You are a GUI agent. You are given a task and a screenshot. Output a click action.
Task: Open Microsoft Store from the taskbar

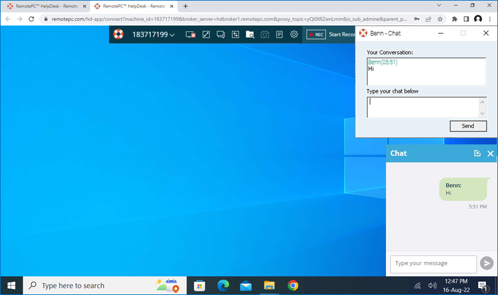click(x=199, y=286)
